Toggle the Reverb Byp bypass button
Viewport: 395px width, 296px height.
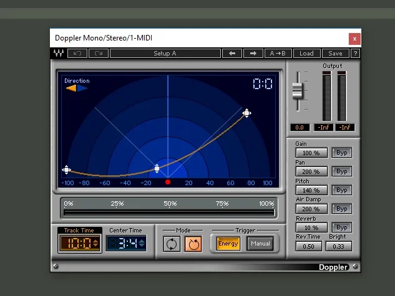pos(341,227)
